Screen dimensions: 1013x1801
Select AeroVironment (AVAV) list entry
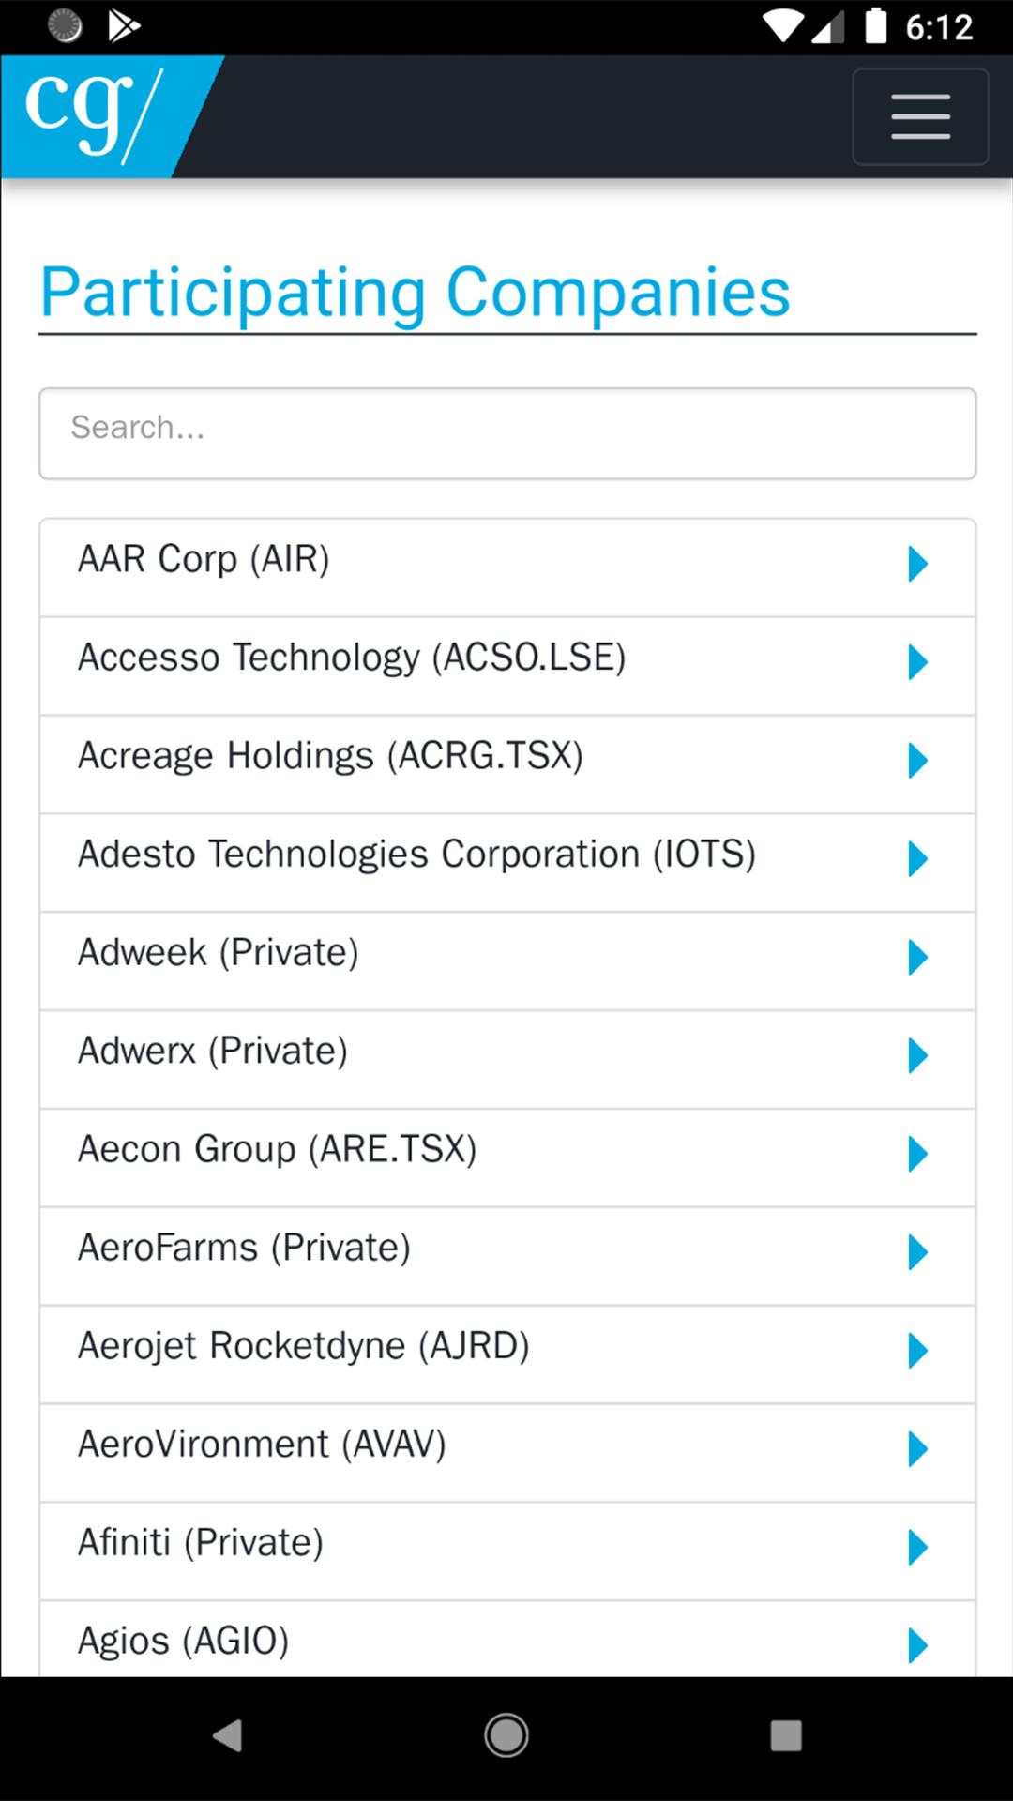click(x=507, y=1453)
